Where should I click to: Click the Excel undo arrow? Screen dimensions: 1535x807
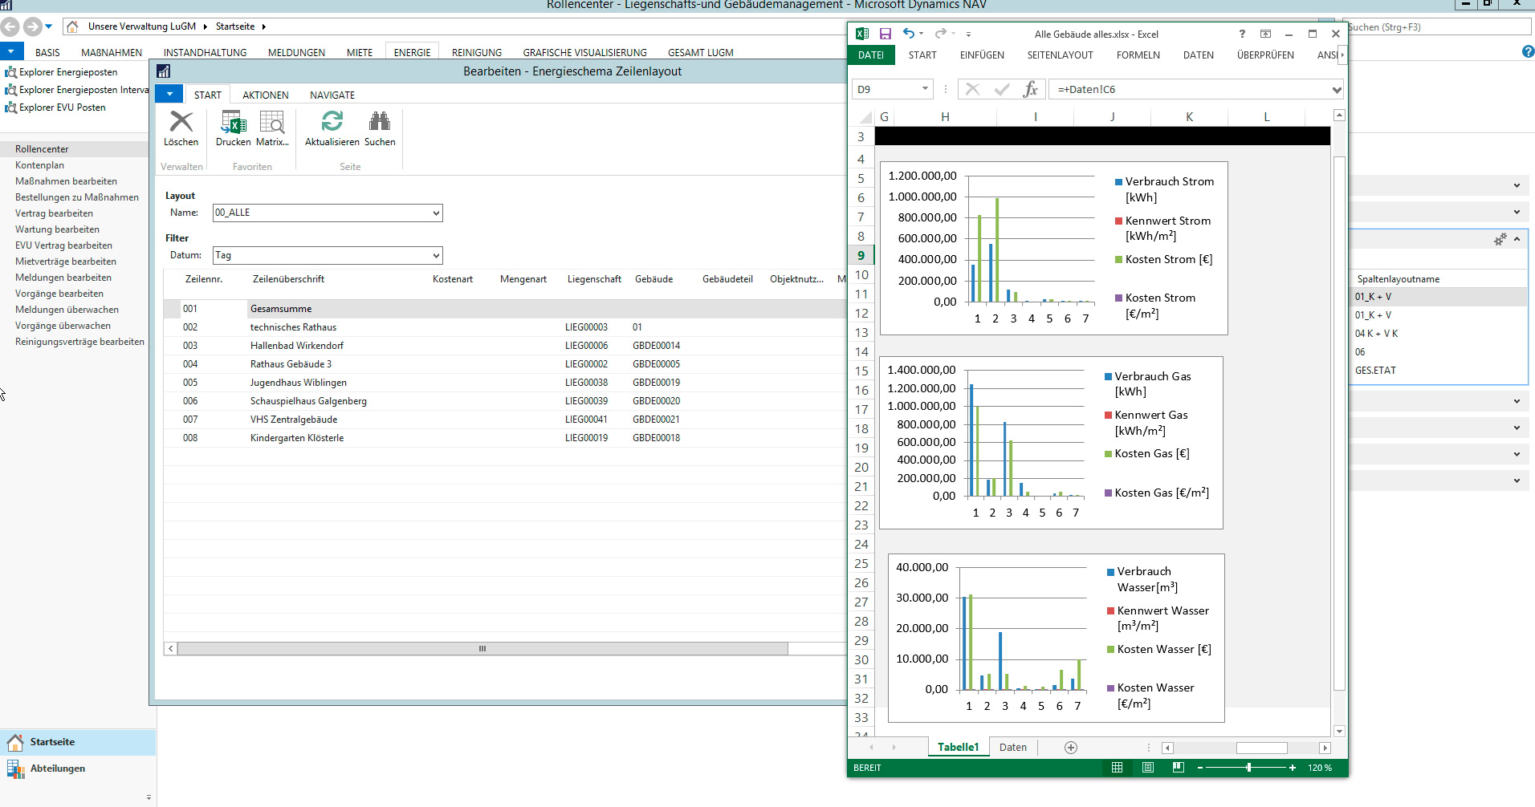point(908,34)
